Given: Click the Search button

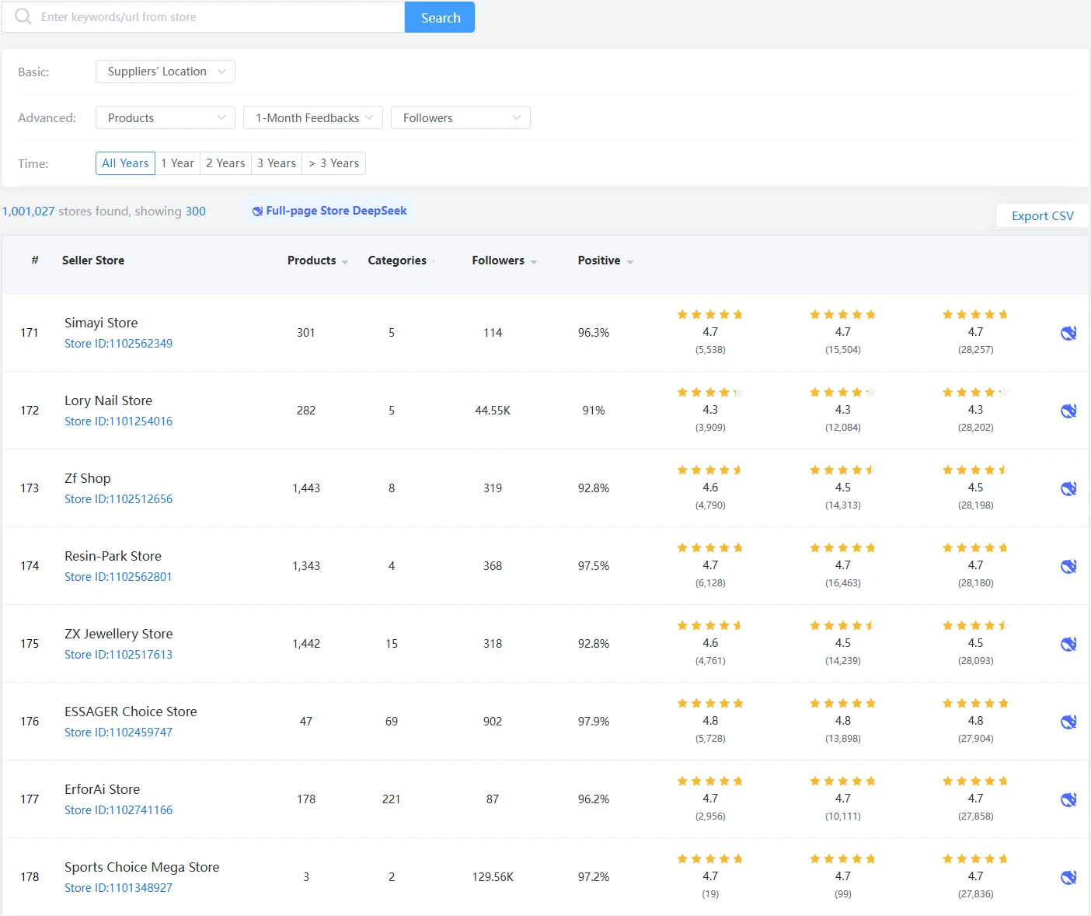Looking at the screenshot, I should tap(440, 17).
